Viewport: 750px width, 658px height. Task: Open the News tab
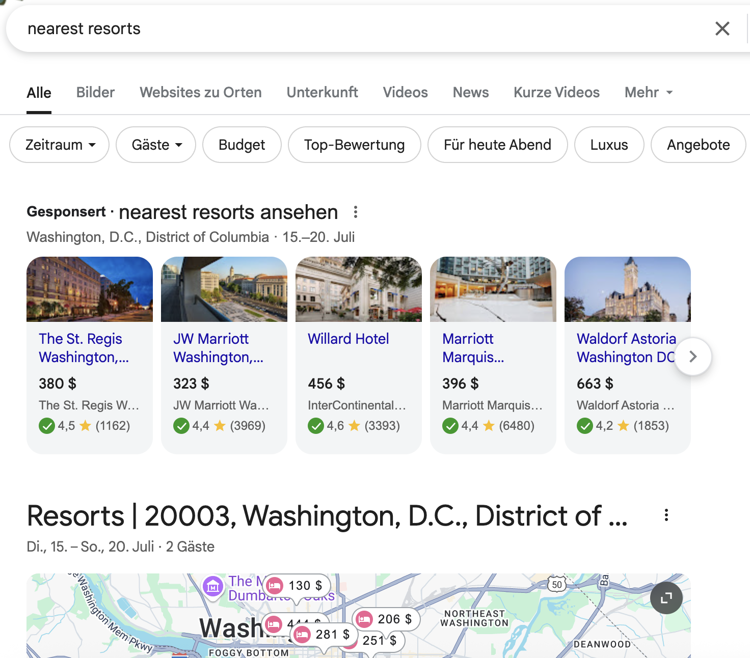tap(471, 92)
